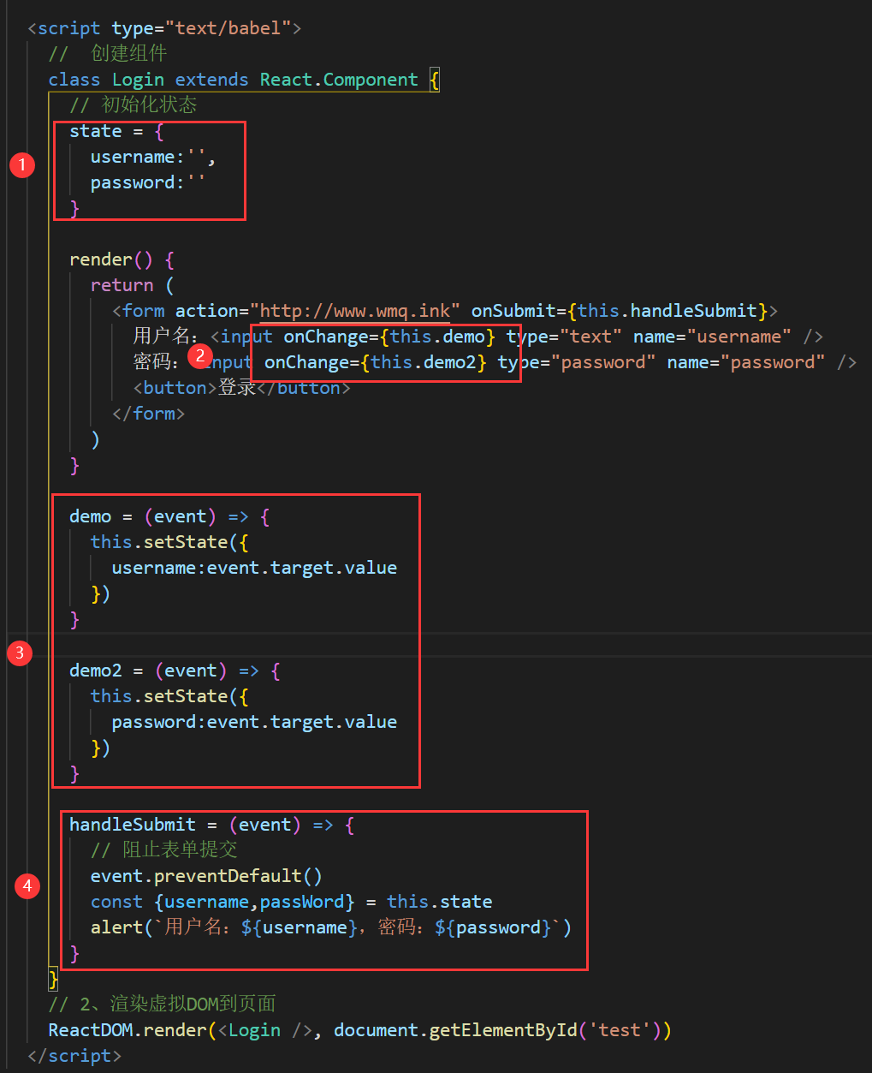Image resolution: width=872 pixels, height=1073 pixels.
Task: Click the alert function call
Action: (116, 927)
